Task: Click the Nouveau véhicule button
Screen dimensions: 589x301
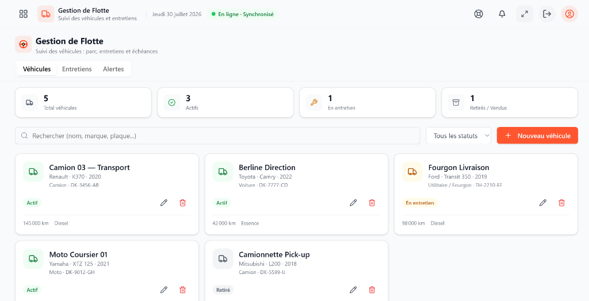Action: (537, 136)
